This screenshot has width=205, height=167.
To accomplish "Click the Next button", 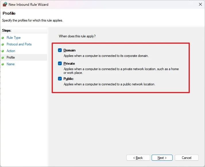I will 162,158.
